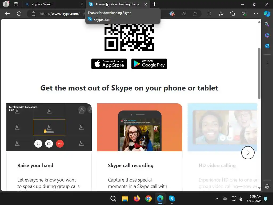
Task: Open File Explorer from taskbar
Action: pos(125,199)
